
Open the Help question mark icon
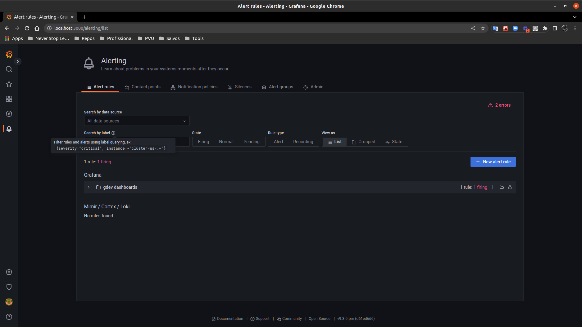point(9,316)
